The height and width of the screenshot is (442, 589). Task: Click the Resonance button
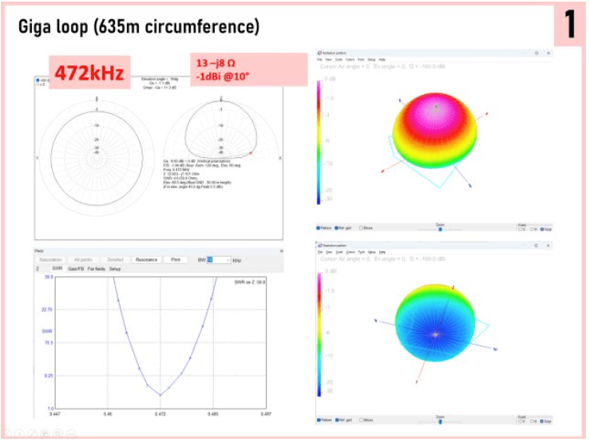[x=146, y=260]
